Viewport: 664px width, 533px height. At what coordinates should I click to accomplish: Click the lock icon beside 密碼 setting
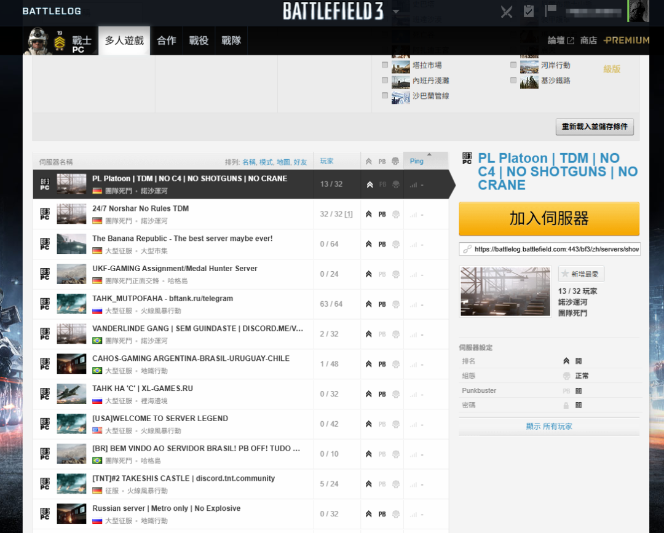[x=566, y=406]
